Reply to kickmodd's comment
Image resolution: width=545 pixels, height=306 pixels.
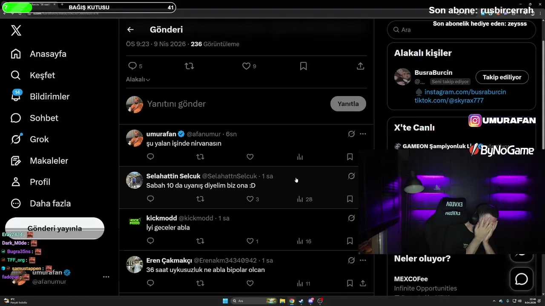[x=150, y=241]
